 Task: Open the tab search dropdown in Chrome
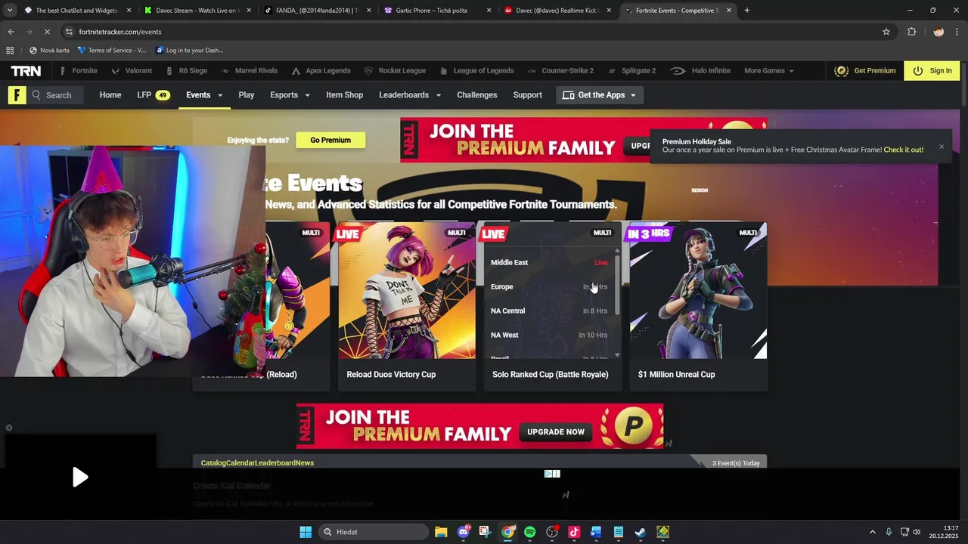point(10,11)
